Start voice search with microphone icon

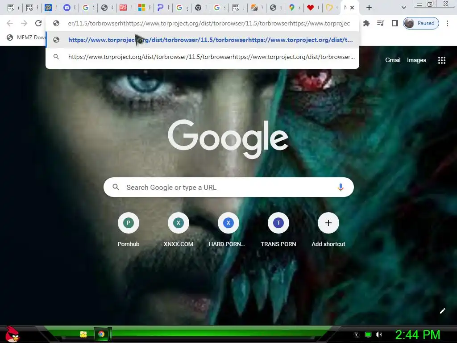point(341,187)
